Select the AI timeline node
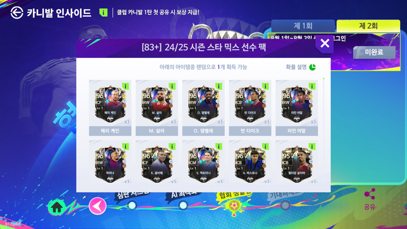This screenshot has height=229, width=407. tap(183, 206)
